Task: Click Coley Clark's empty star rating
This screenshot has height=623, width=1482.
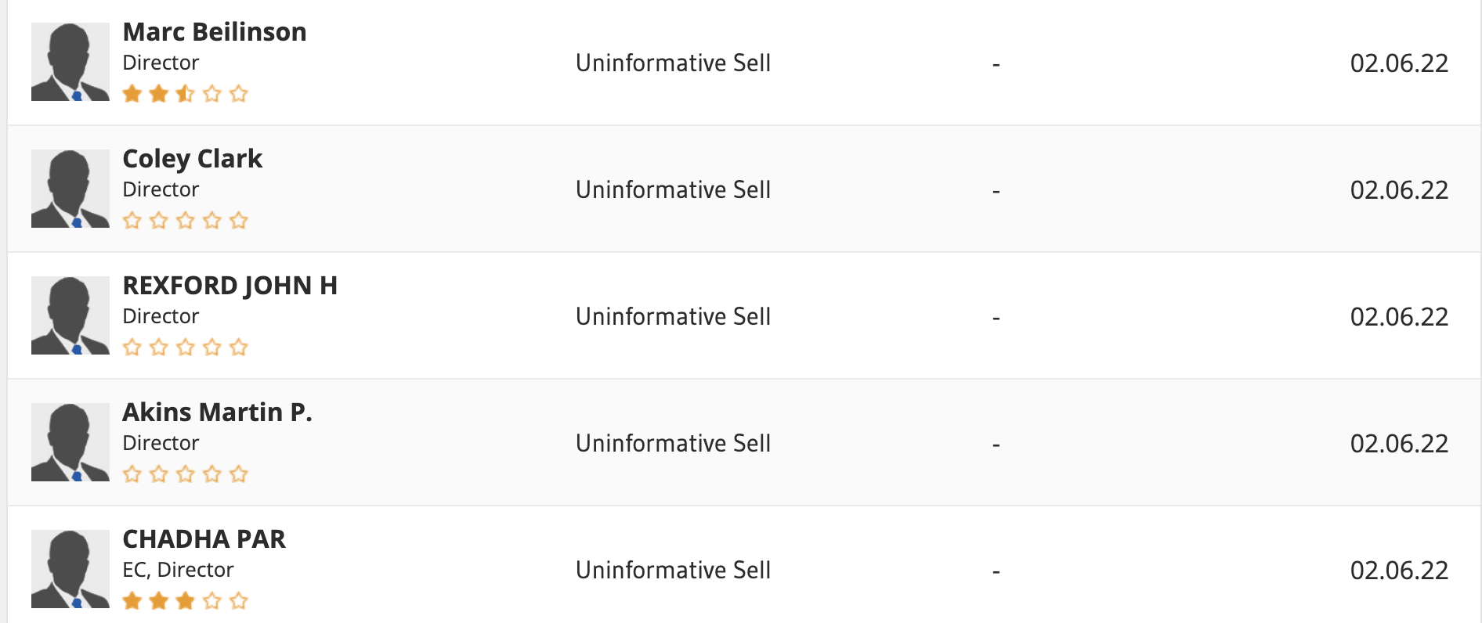Action: (x=186, y=221)
